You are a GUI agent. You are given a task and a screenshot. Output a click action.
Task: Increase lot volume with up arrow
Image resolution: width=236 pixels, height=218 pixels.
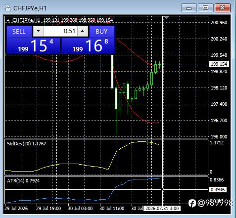pyautogui.click(x=83, y=31)
